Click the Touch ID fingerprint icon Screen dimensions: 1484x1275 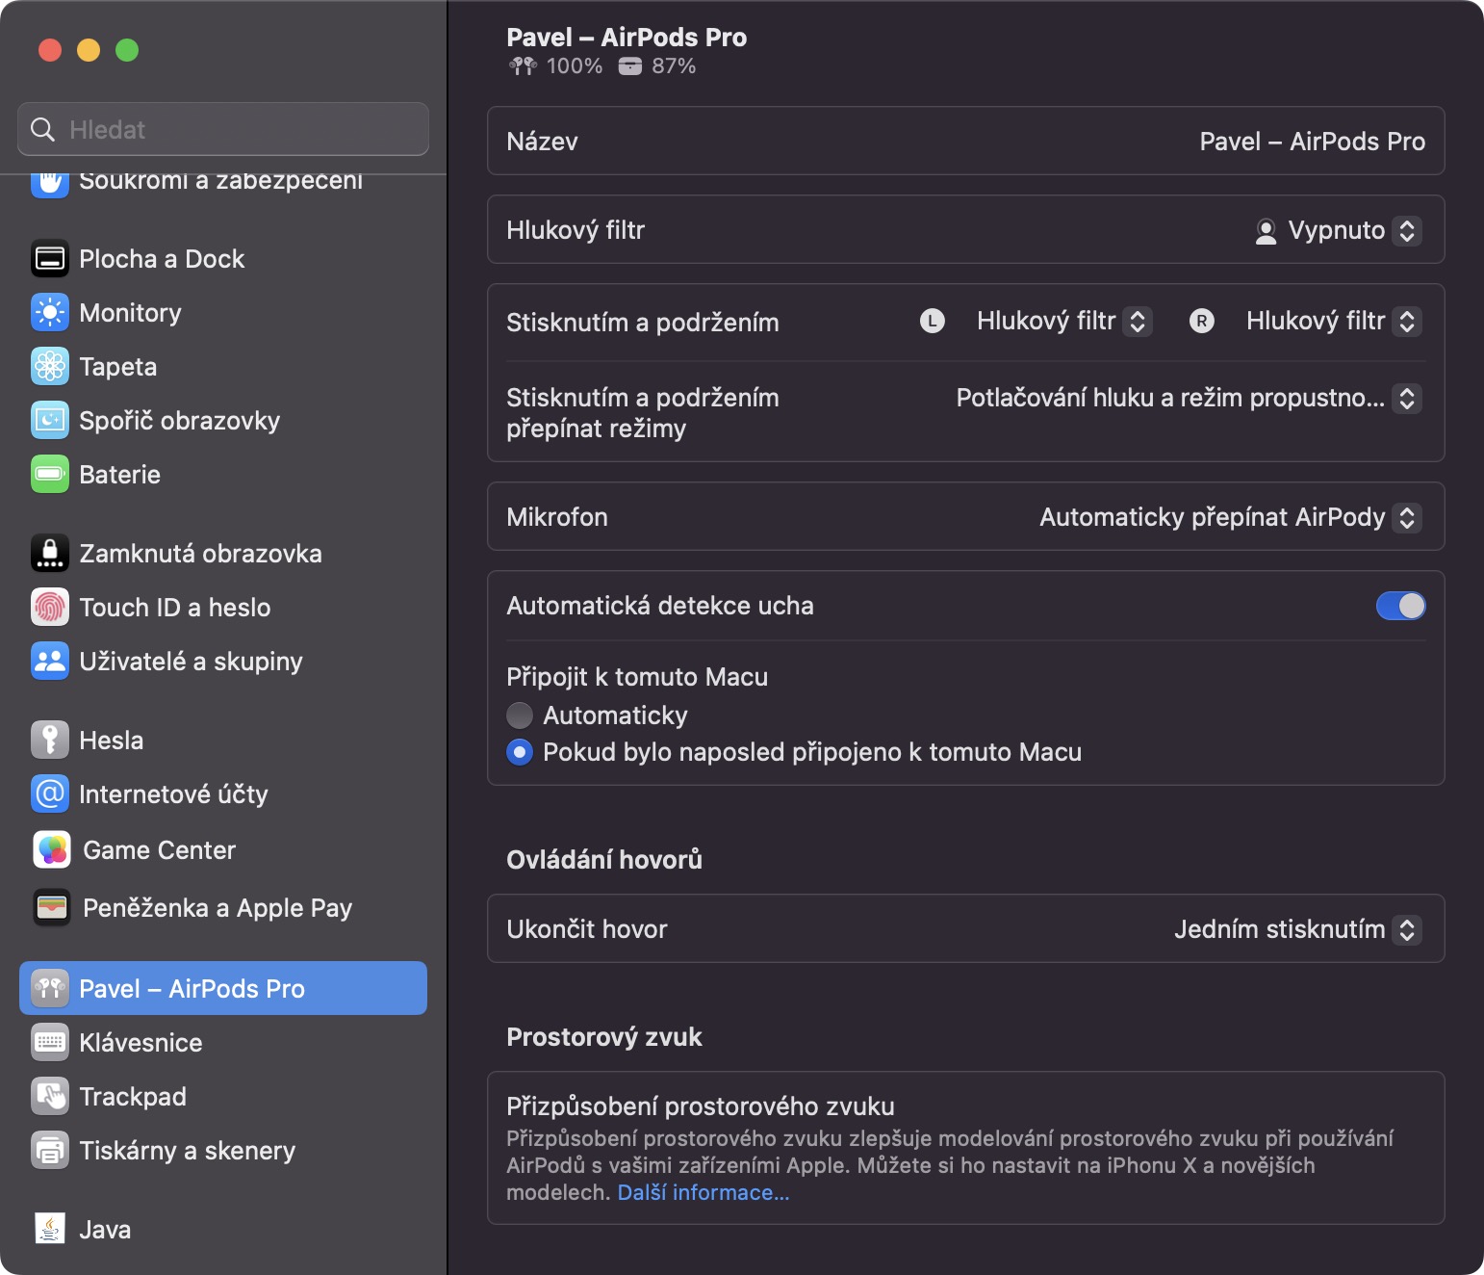[50, 608]
